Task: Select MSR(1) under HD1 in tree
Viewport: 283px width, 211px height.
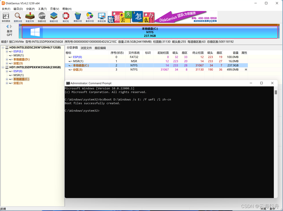Action: pos(19,75)
